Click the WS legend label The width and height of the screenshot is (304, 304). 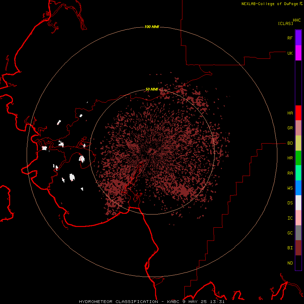(x=290, y=188)
